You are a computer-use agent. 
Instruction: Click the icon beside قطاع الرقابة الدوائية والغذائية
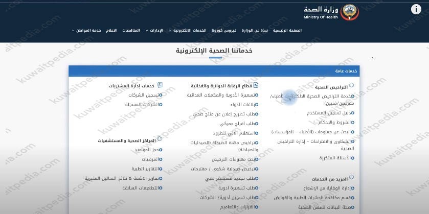coord(256,85)
